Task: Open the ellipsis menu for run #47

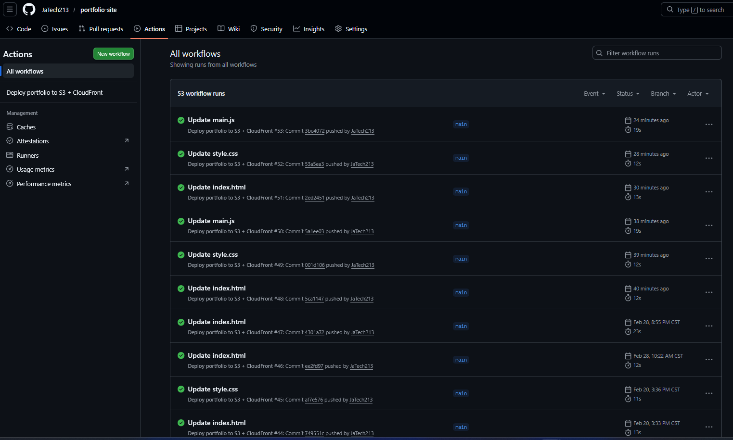Action: 708,326
